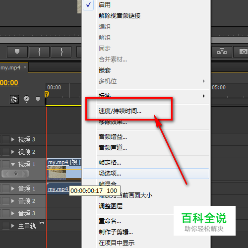248x248 pixels.
Task: Expand the 音频 2 track
Action: pyautogui.click(x=13, y=201)
